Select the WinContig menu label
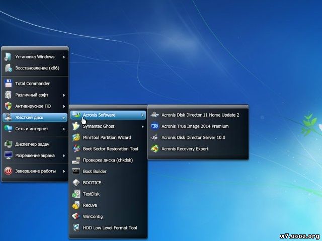 coord(93,216)
